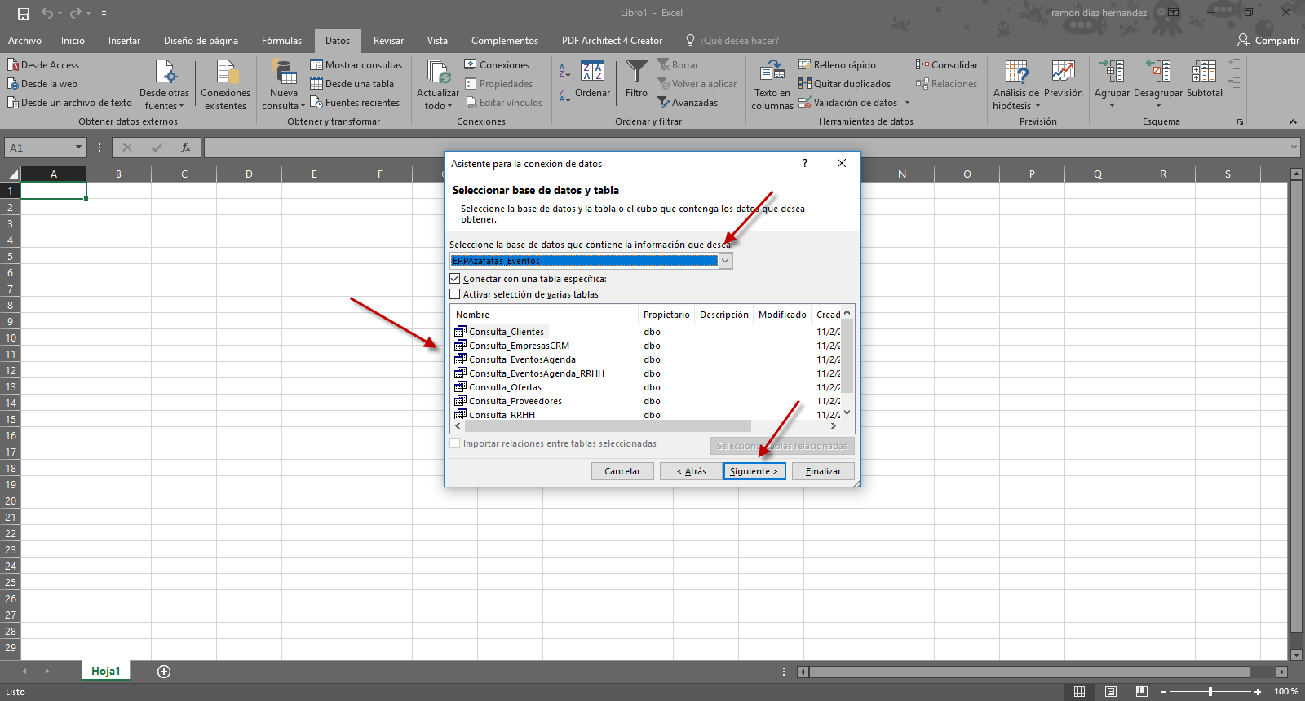The image size is (1305, 701).
Task: Select the Hoja1 sheet tab
Action: (105, 671)
